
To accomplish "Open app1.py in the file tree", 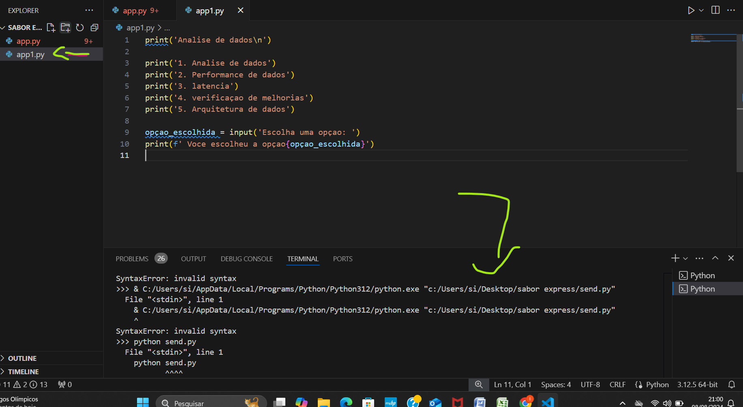I will click(51, 54).
